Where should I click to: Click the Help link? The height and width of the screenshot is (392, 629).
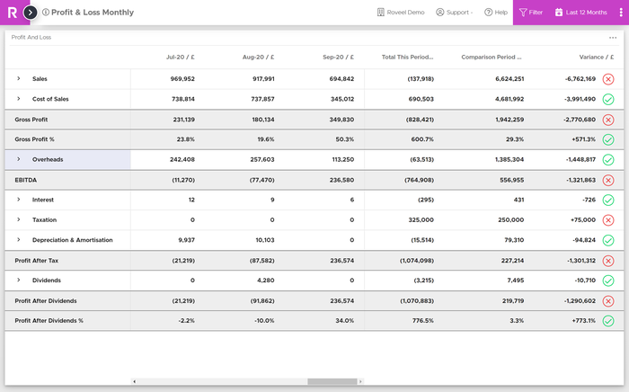(496, 13)
